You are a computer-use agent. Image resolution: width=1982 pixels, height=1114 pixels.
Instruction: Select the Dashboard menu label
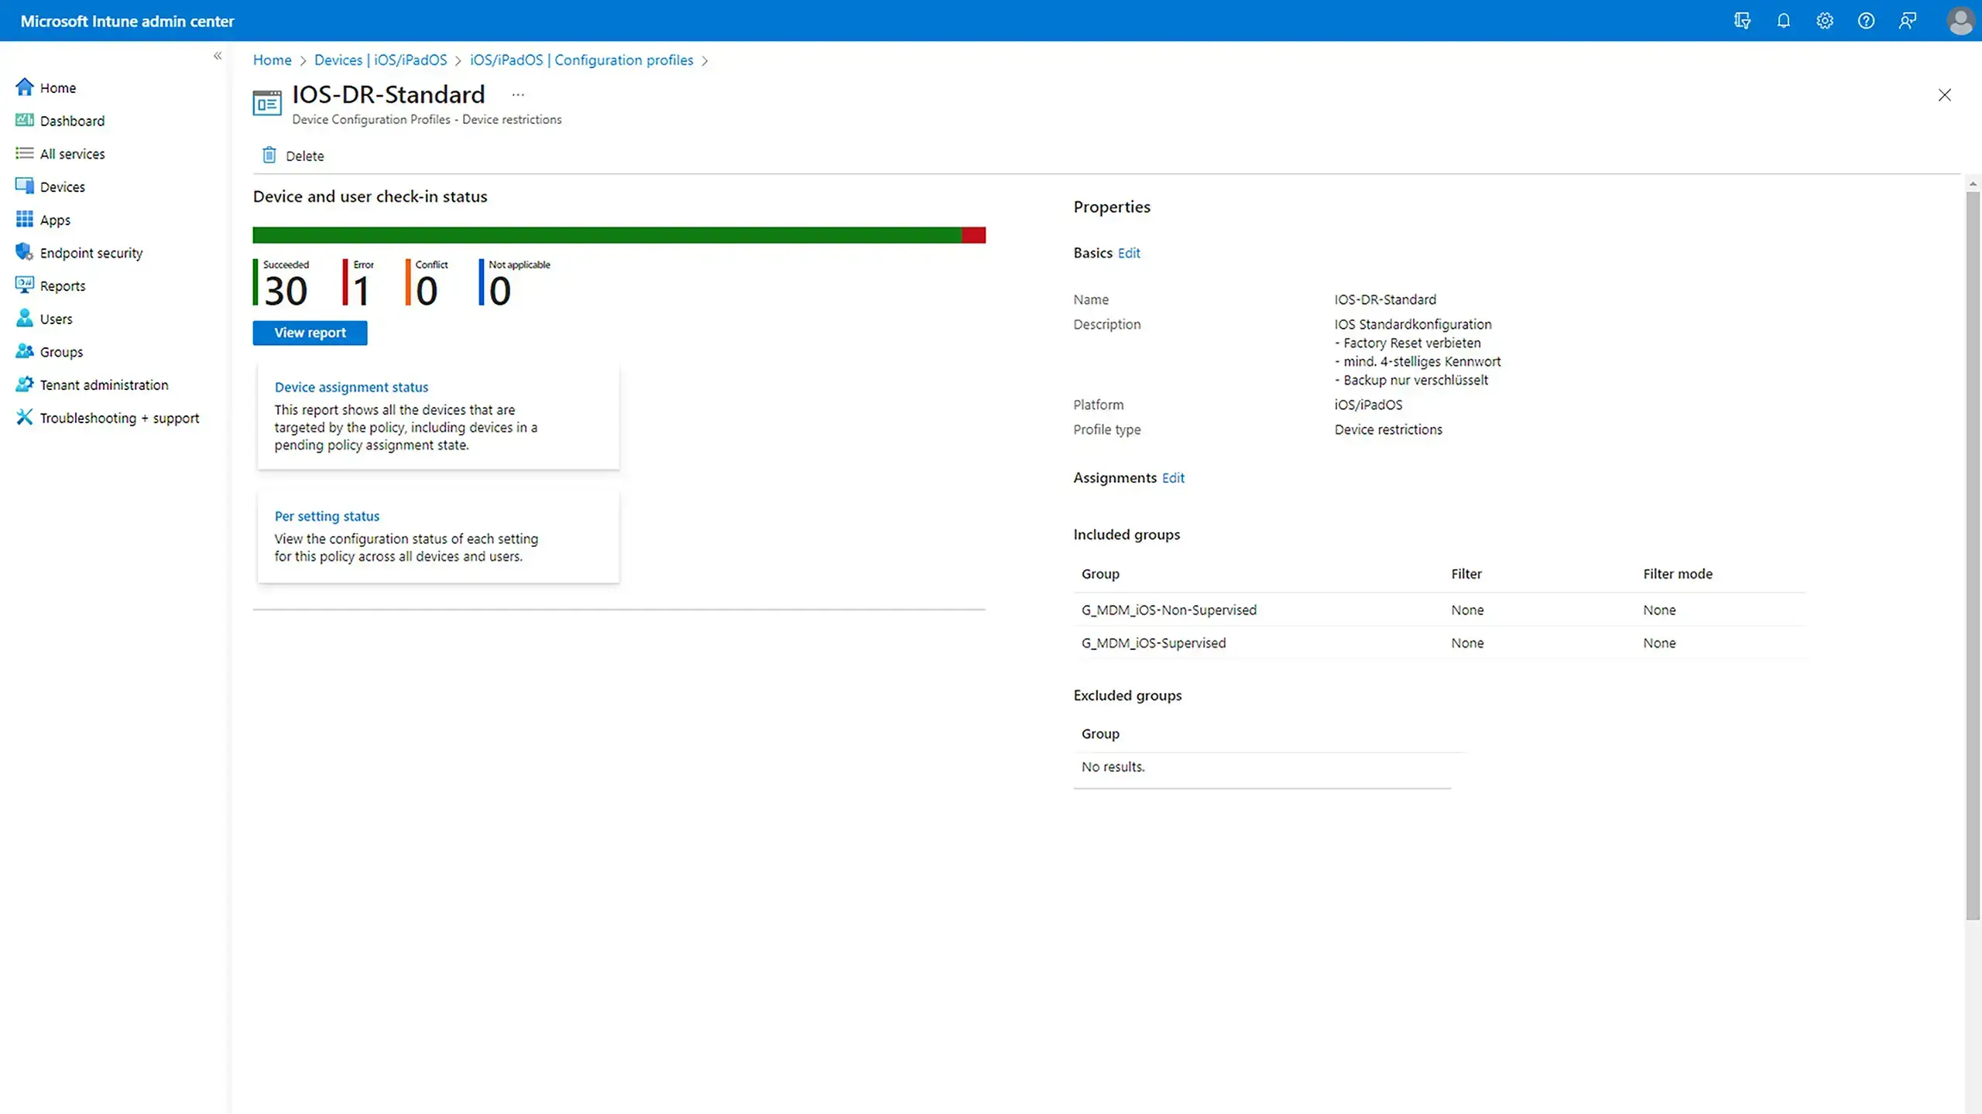[x=72, y=121]
